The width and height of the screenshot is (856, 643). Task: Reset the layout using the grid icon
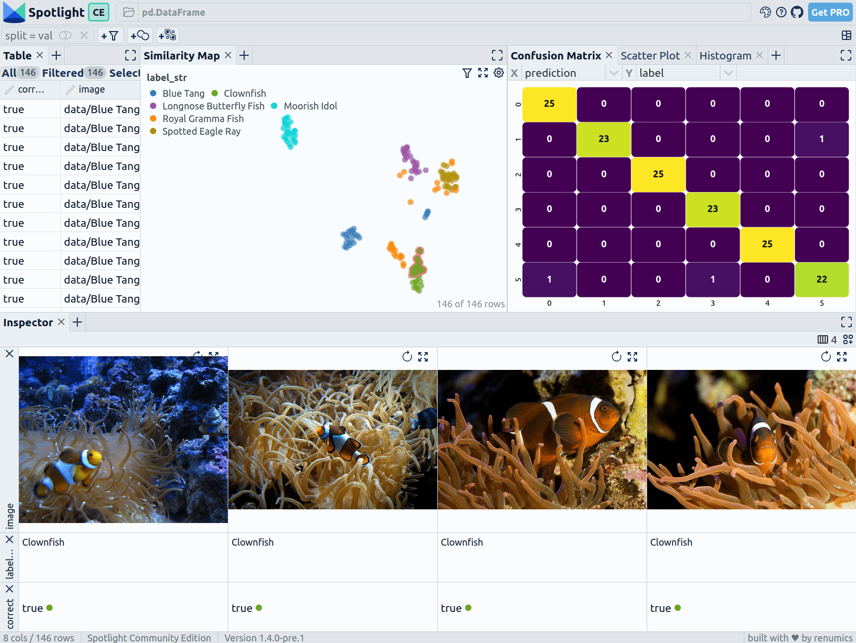(x=846, y=35)
